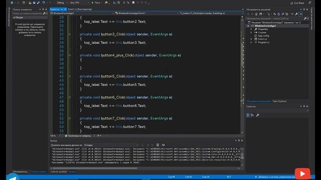Collapse button7_Click method at line 52
Viewport: 321px width, 180px height.
[x=70, y=118]
